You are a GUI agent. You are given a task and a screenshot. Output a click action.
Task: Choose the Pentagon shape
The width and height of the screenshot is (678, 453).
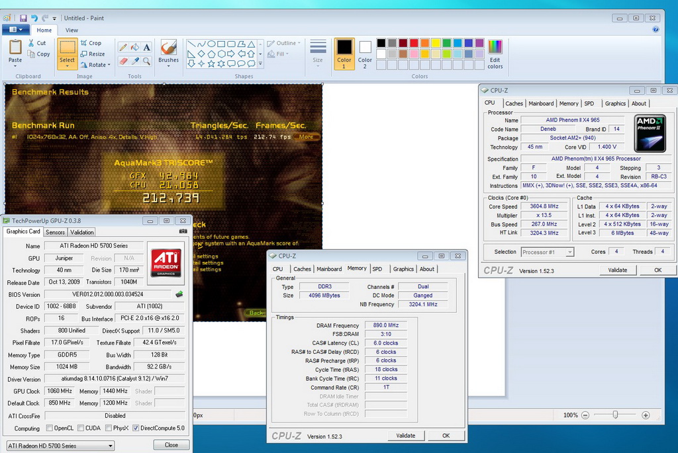(211, 54)
